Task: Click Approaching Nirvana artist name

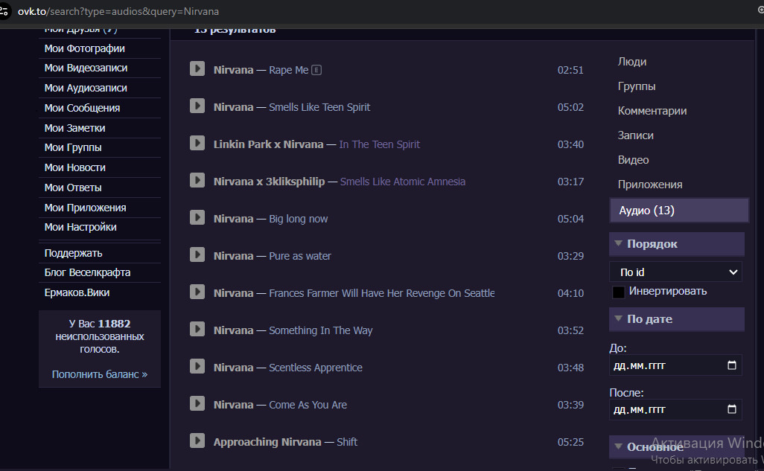Action: tap(267, 442)
